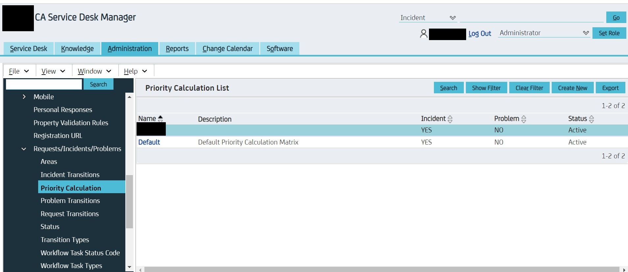The width and height of the screenshot is (628, 272).
Task: Collapse the Requests/Incidents/Problems node
Action: point(24,149)
